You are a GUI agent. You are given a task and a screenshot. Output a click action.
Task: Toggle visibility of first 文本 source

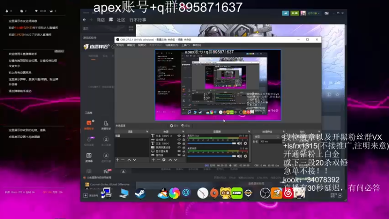point(179,136)
